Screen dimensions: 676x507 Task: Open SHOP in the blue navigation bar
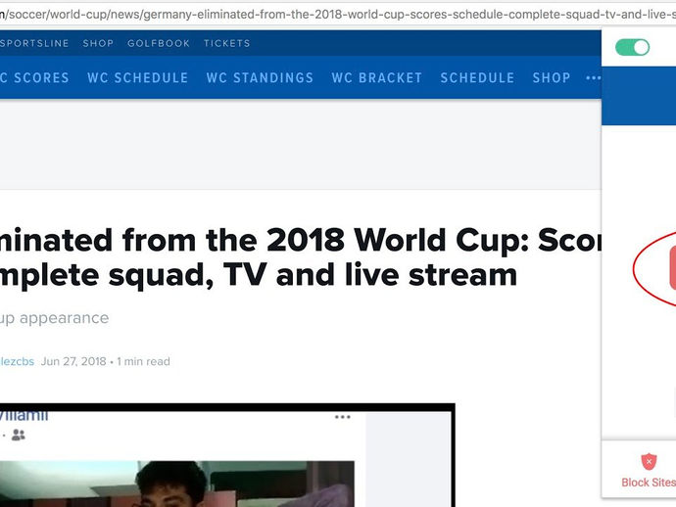coord(552,77)
